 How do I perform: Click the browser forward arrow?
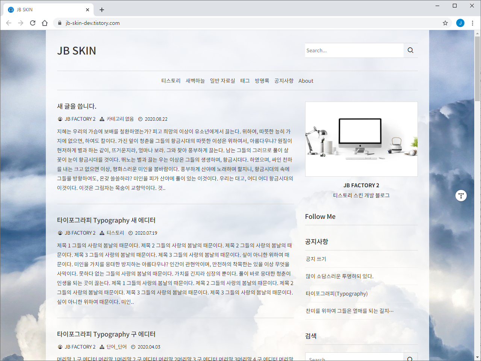[x=21, y=23]
